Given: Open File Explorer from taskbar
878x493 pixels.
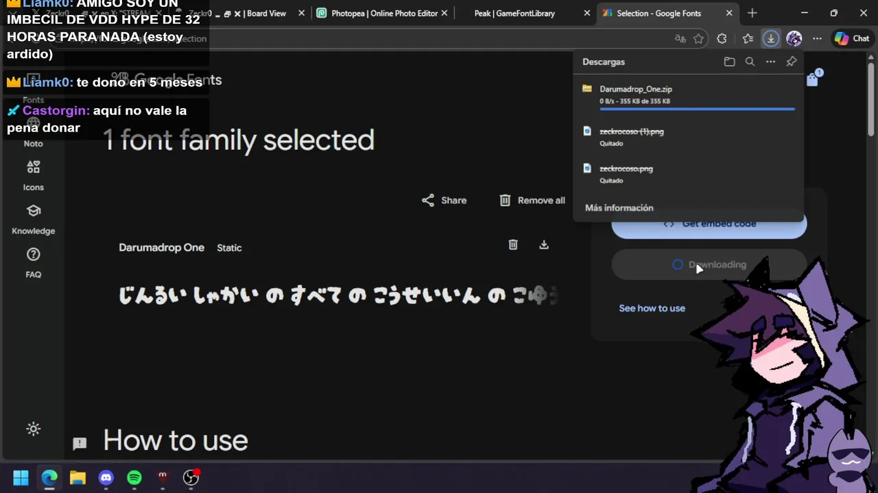Looking at the screenshot, I should (78, 478).
